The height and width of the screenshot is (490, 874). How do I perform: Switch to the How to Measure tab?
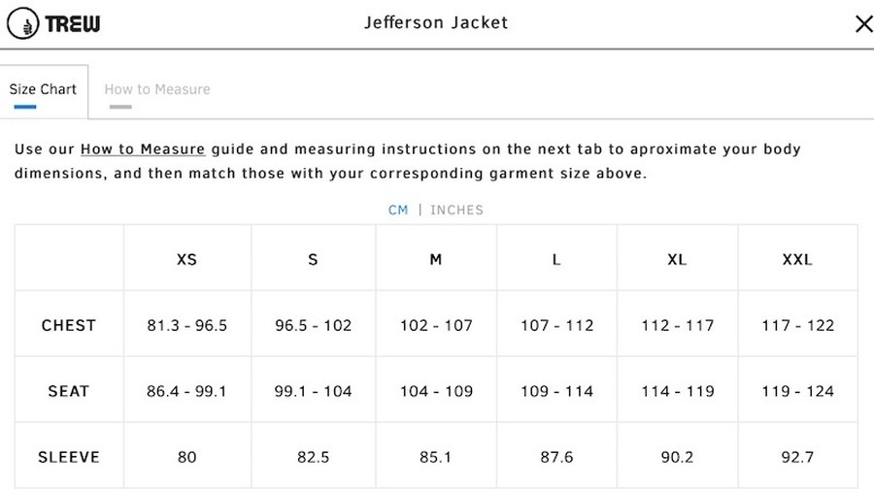[x=157, y=89]
